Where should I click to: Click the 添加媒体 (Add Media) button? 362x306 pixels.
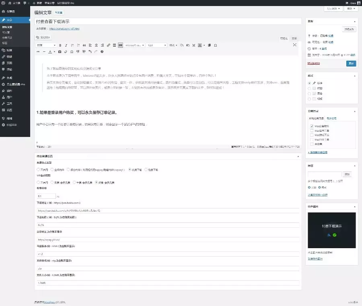point(43,37)
